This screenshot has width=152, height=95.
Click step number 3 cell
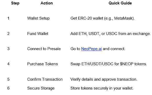(x=8, y=49)
